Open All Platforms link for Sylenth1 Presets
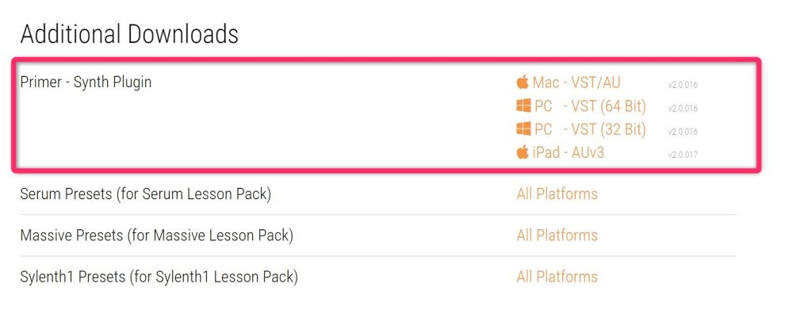Image resolution: width=812 pixels, height=322 pixels. (x=557, y=277)
